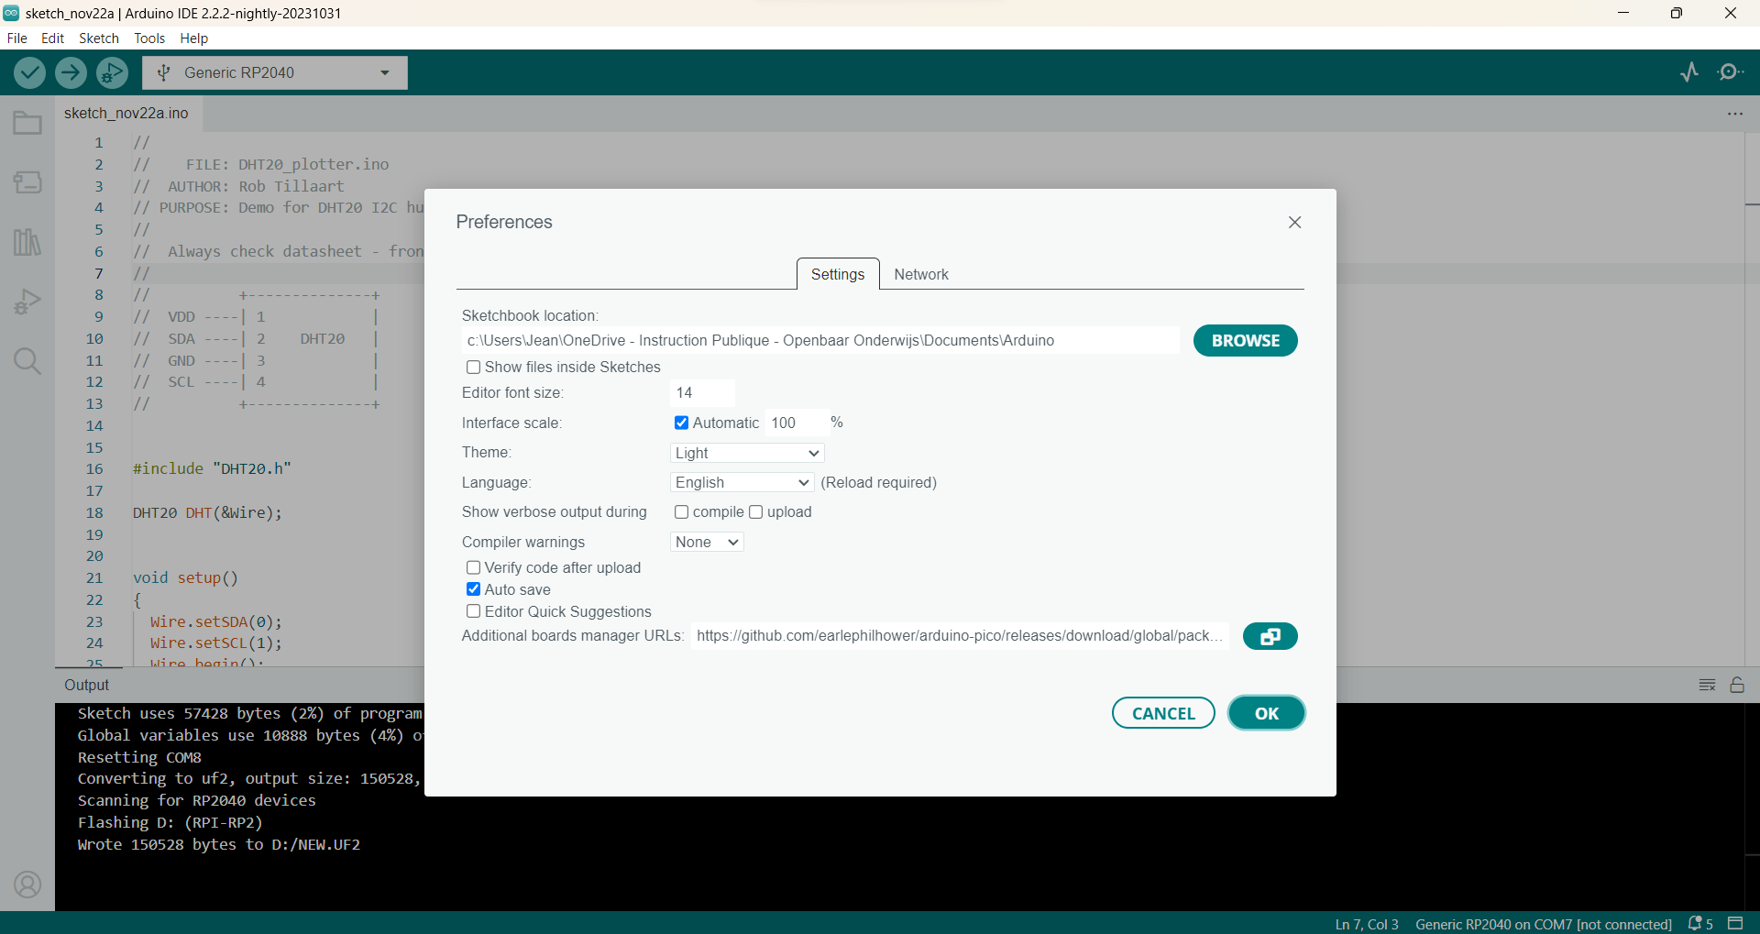Open the Help menu

coord(193,38)
